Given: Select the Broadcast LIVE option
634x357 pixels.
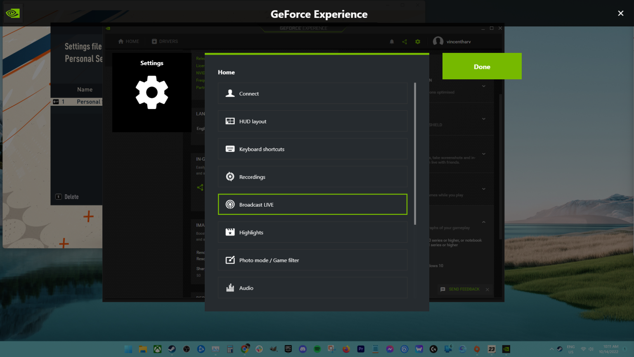Looking at the screenshot, I should [312, 205].
